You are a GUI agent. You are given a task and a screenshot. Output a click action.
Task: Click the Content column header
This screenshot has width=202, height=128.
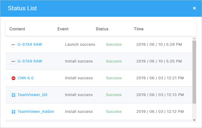coord(17,29)
